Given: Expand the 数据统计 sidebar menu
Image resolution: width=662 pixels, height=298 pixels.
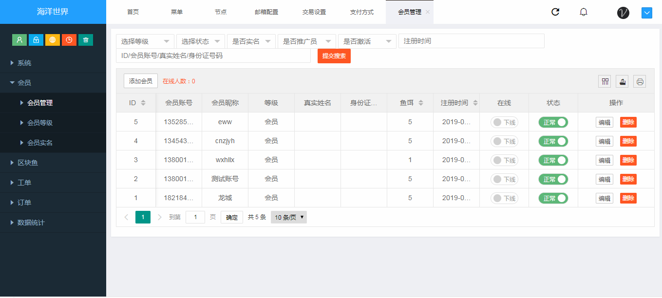Looking at the screenshot, I should [53, 223].
